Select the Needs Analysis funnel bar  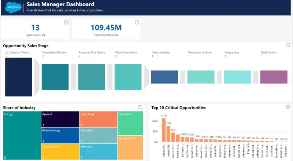pos(164,77)
